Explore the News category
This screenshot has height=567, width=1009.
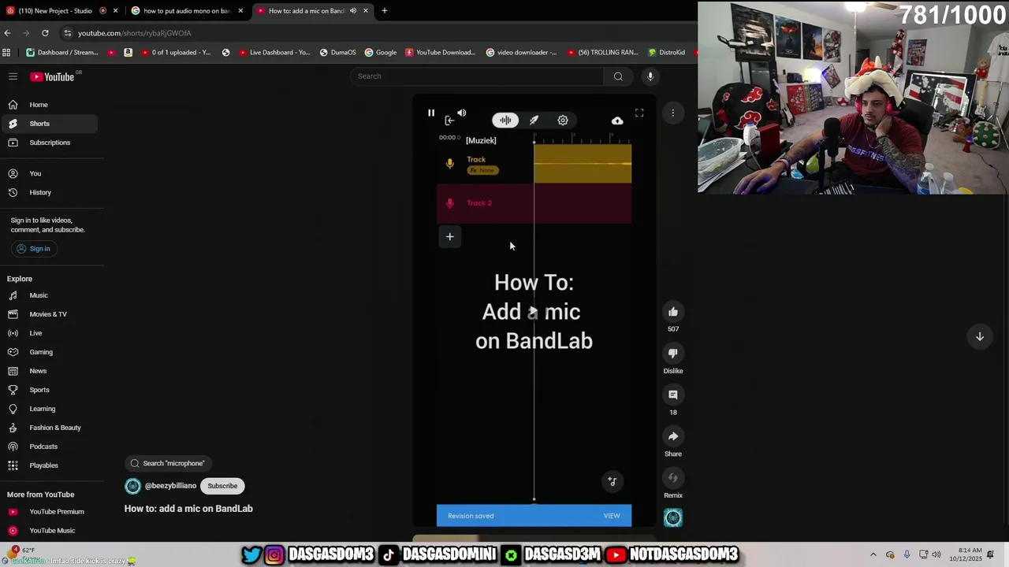(x=49, y=371)
